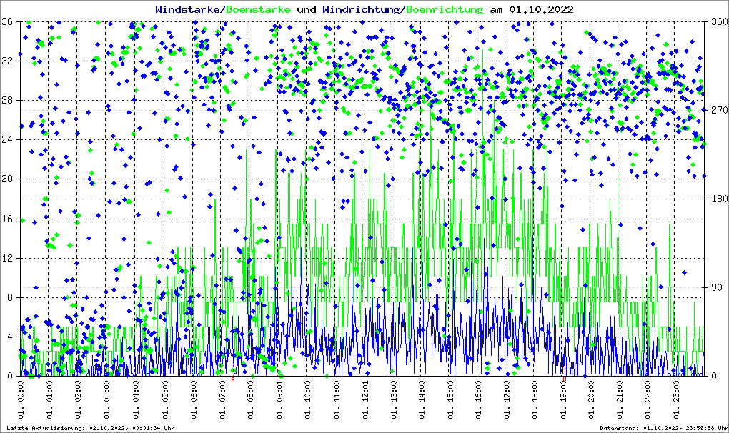The width and height of the screenshot is (729, 433).
Task: Click the time label 01. 06:00
Action: [x=194, y=400]
